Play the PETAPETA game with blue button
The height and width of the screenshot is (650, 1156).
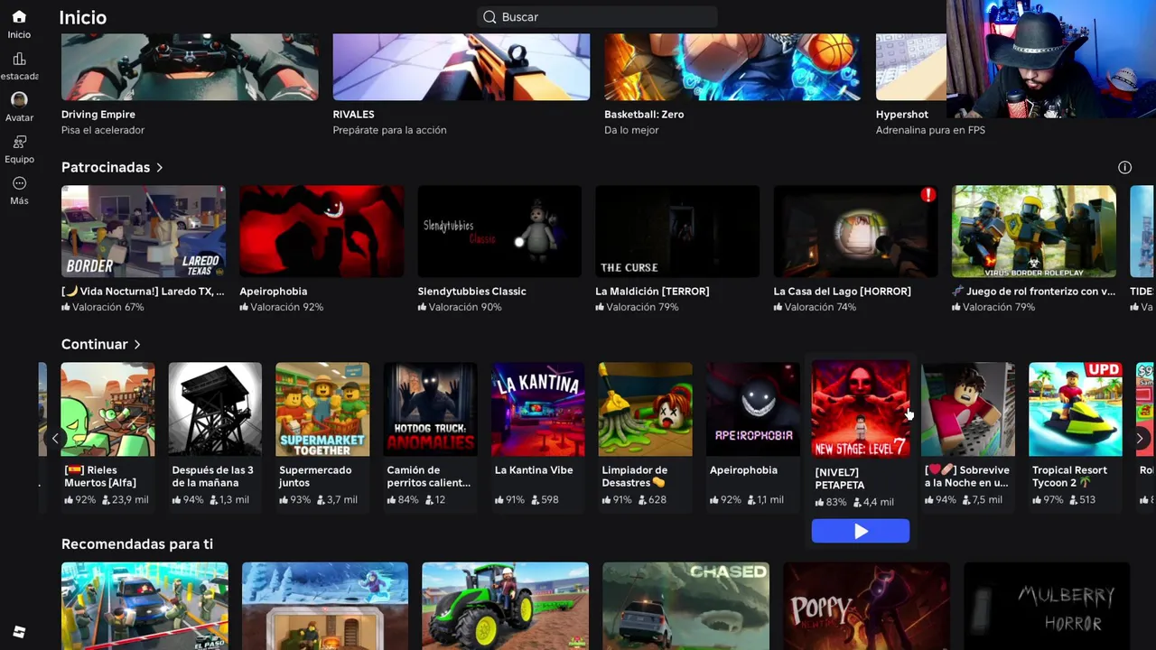coord(861,532)
